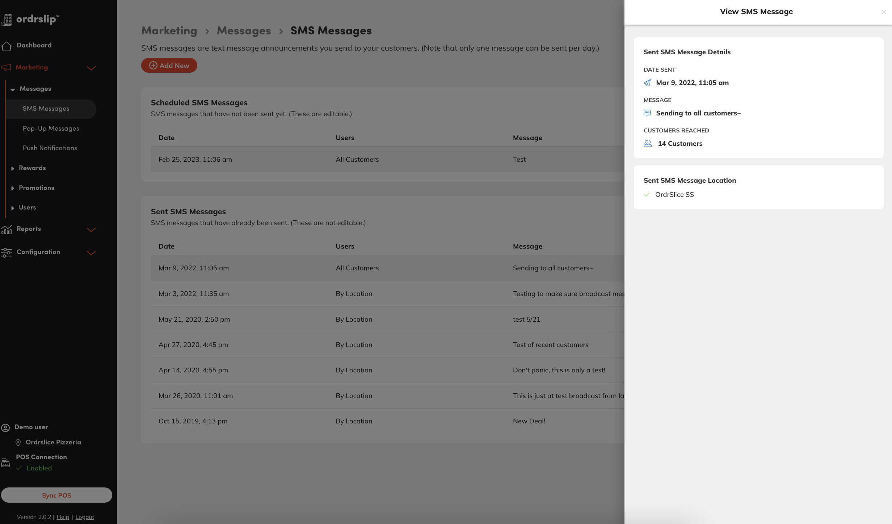This screenshot has width=892, height=524.
Task: Click the ordrslip logo icon
Action: (7, 19)
